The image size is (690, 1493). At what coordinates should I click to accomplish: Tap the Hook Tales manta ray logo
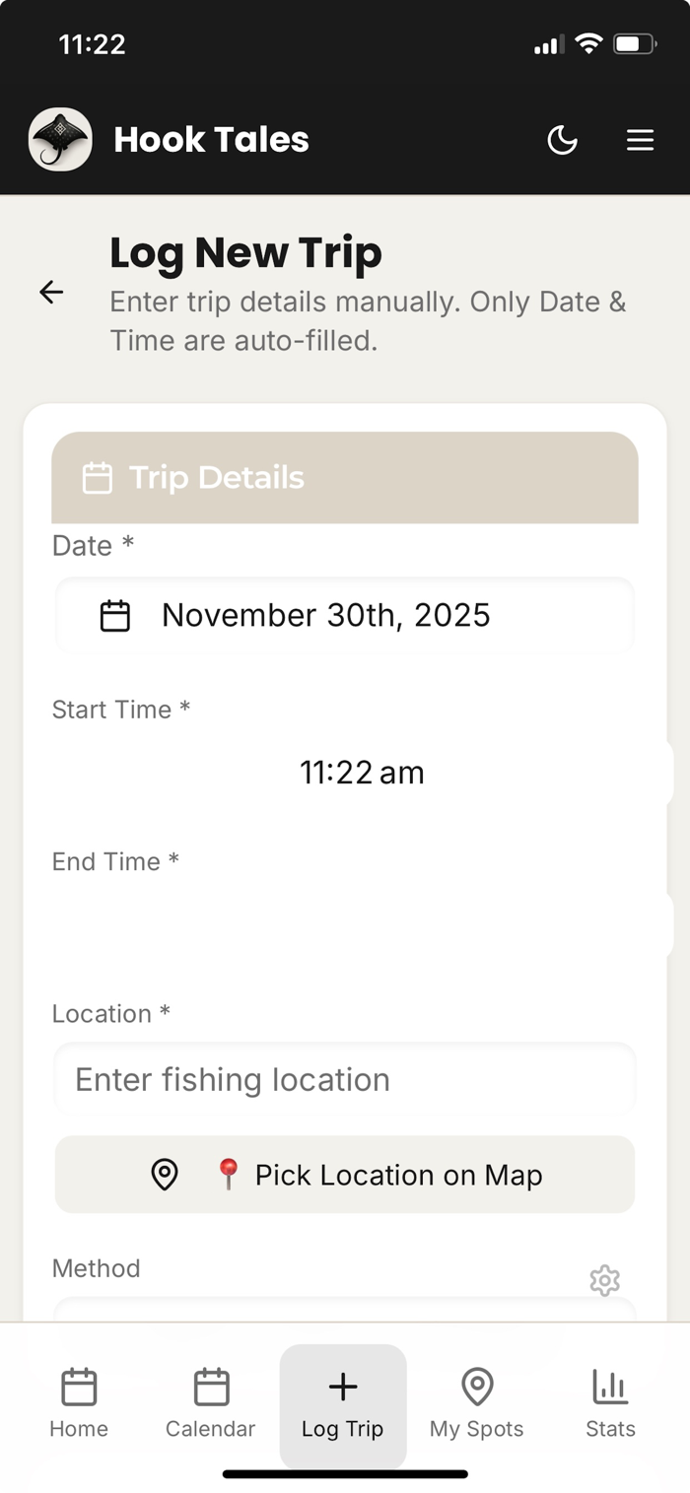point(60,140)
